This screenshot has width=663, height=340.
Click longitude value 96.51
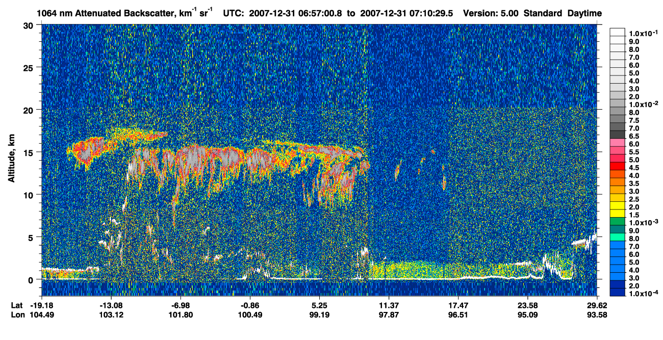click(458, 315)
